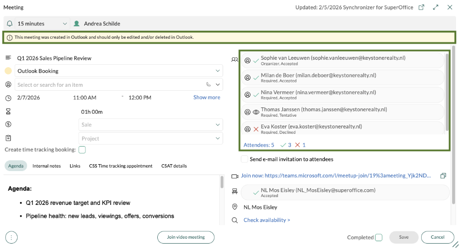
Task: Click the yellow Outlook Booking color swatch
Action: [8, 71]
